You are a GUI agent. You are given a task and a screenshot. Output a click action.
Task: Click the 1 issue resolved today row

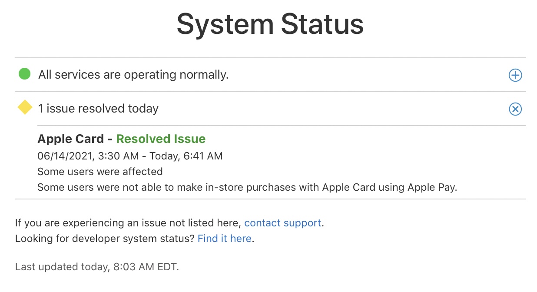98,108
